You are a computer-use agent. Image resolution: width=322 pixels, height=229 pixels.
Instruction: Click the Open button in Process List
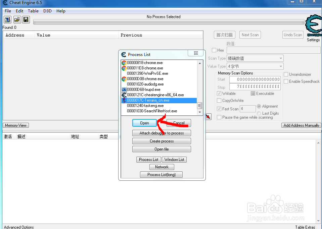145,123
